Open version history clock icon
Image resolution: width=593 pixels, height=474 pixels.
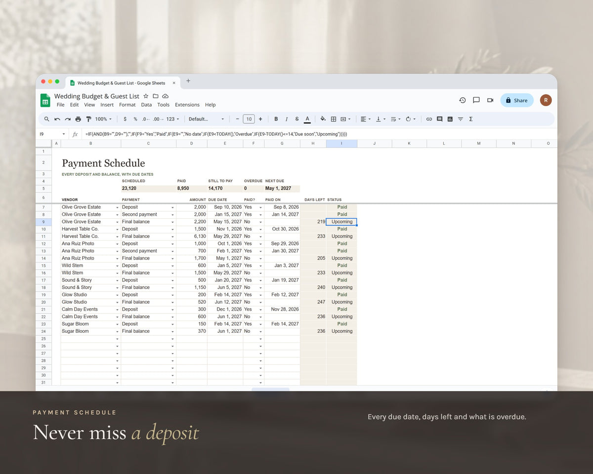(x=463, y=100)
